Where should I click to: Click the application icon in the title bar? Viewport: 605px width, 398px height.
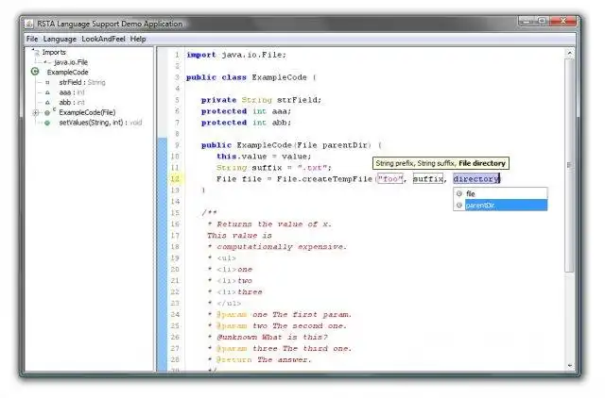[x=29, y=24]
